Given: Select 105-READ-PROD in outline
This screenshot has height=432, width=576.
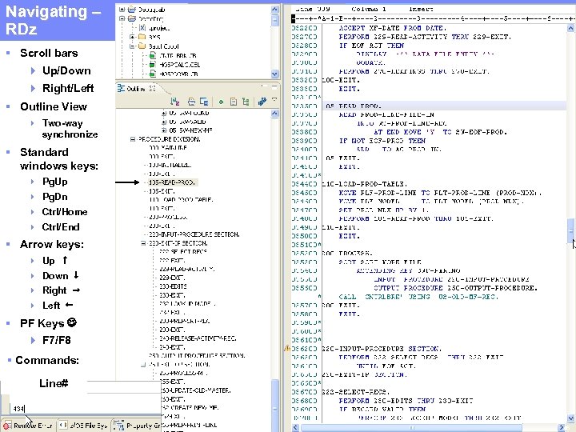Looking at the screenshot, I should pyautogui.click(x=171, y=182).
